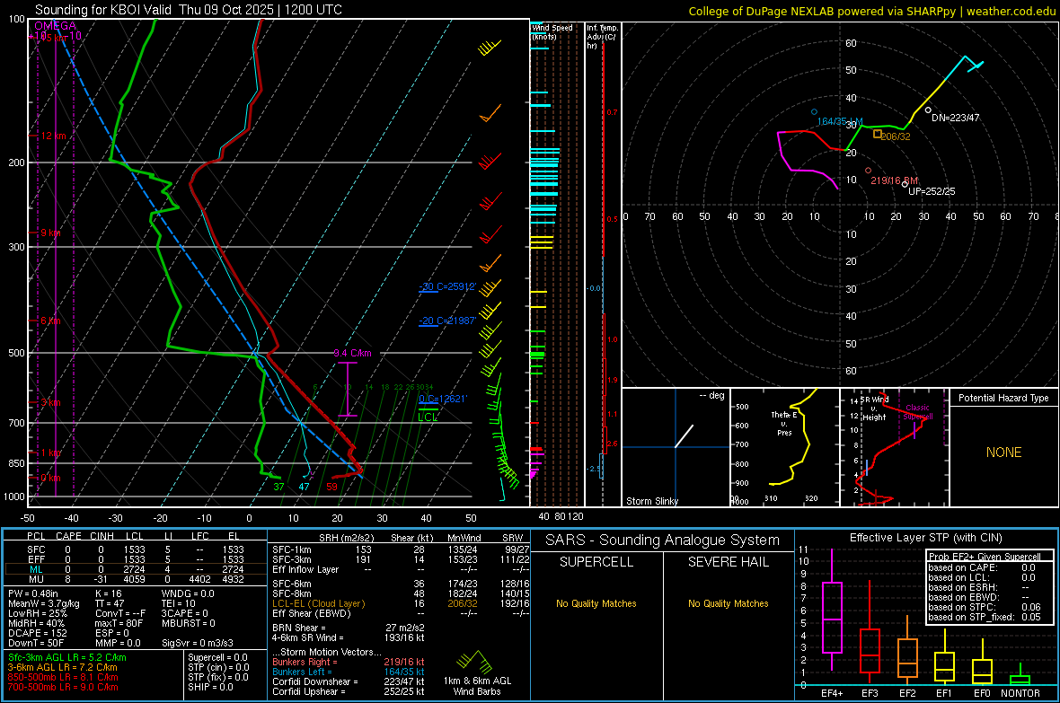Image resolution: width=1060 pixels, height=703 pixels.
Task: Click the SEVERE HAIL column heading
Action: [x=728, y=562]
